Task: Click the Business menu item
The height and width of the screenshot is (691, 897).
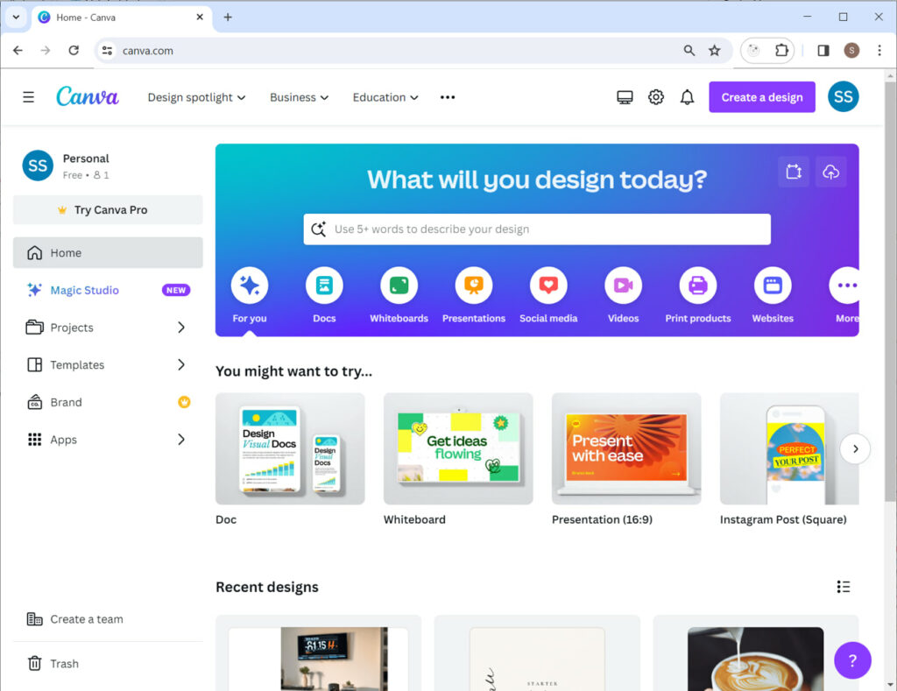Action: point(299,97)
